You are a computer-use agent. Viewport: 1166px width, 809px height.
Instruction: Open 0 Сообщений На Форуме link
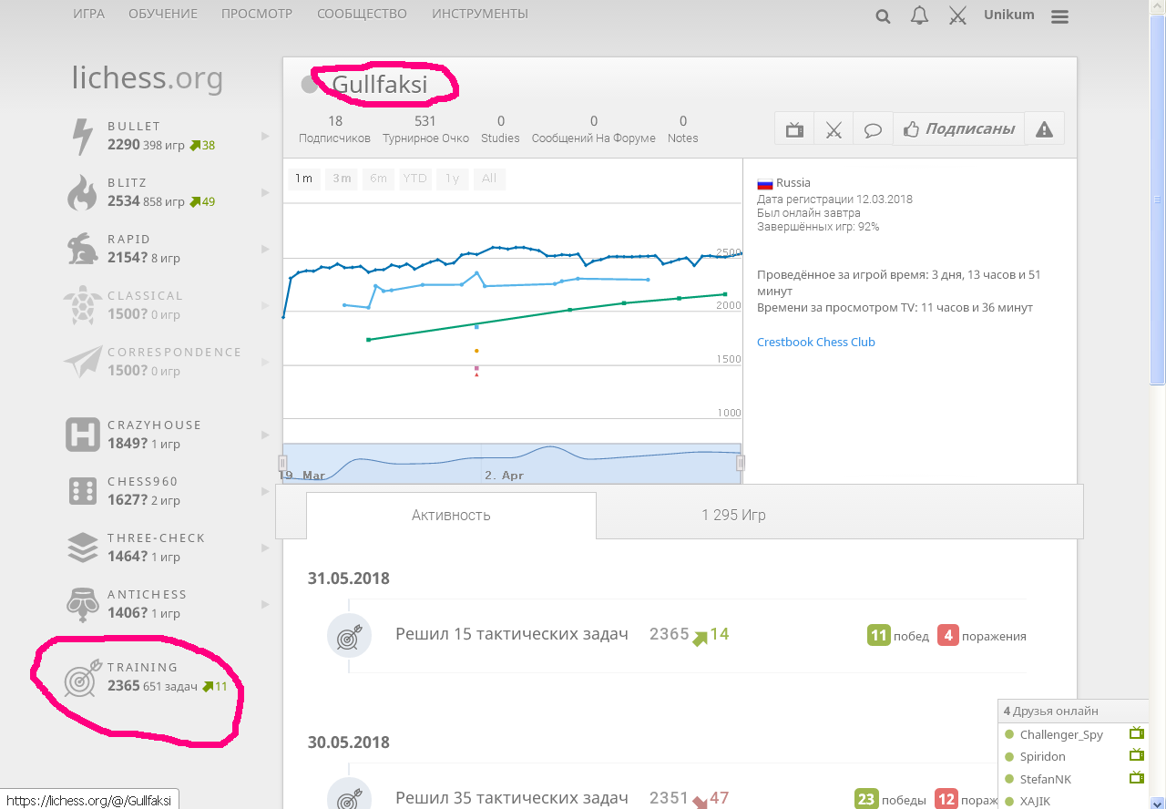(x=593, y=129)
